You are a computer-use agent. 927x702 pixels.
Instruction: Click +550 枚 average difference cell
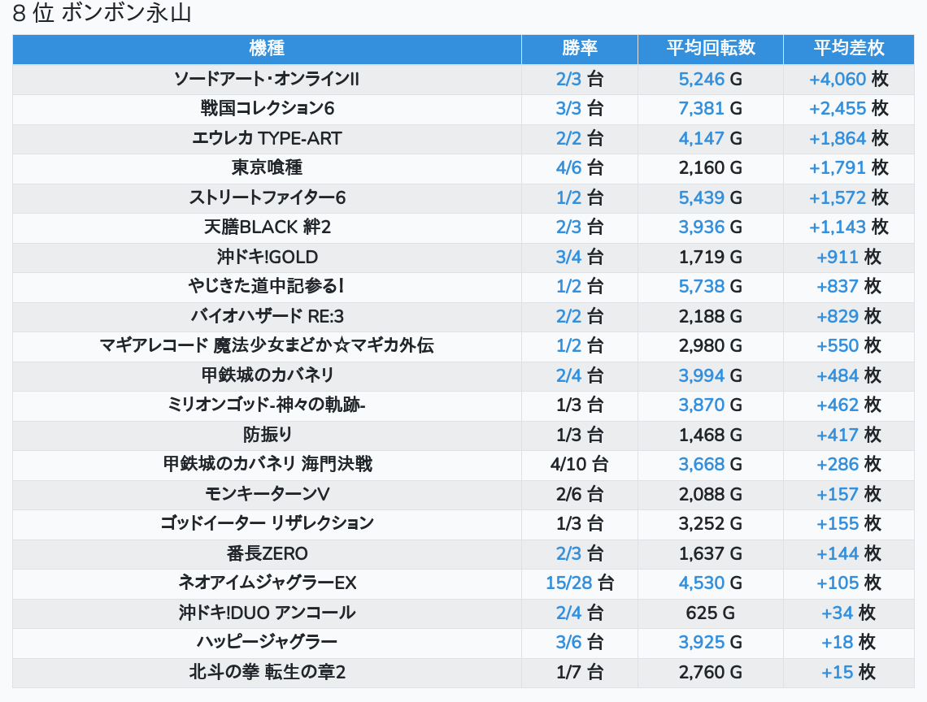point(848,345)
